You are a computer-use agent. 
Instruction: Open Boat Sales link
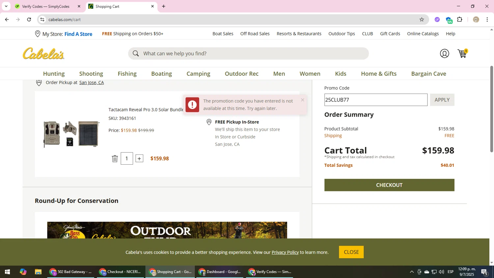(x=223, y=34)
